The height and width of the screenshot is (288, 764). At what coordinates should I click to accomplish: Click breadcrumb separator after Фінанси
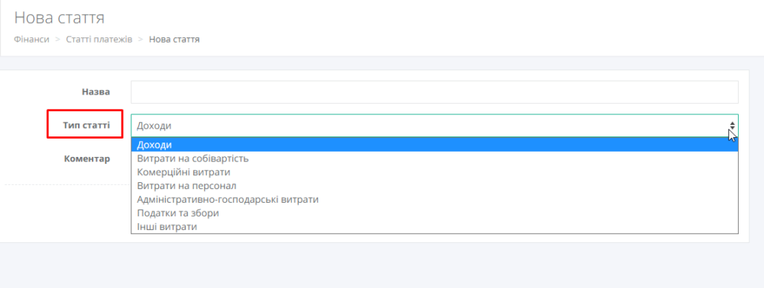tap(57, 40)
